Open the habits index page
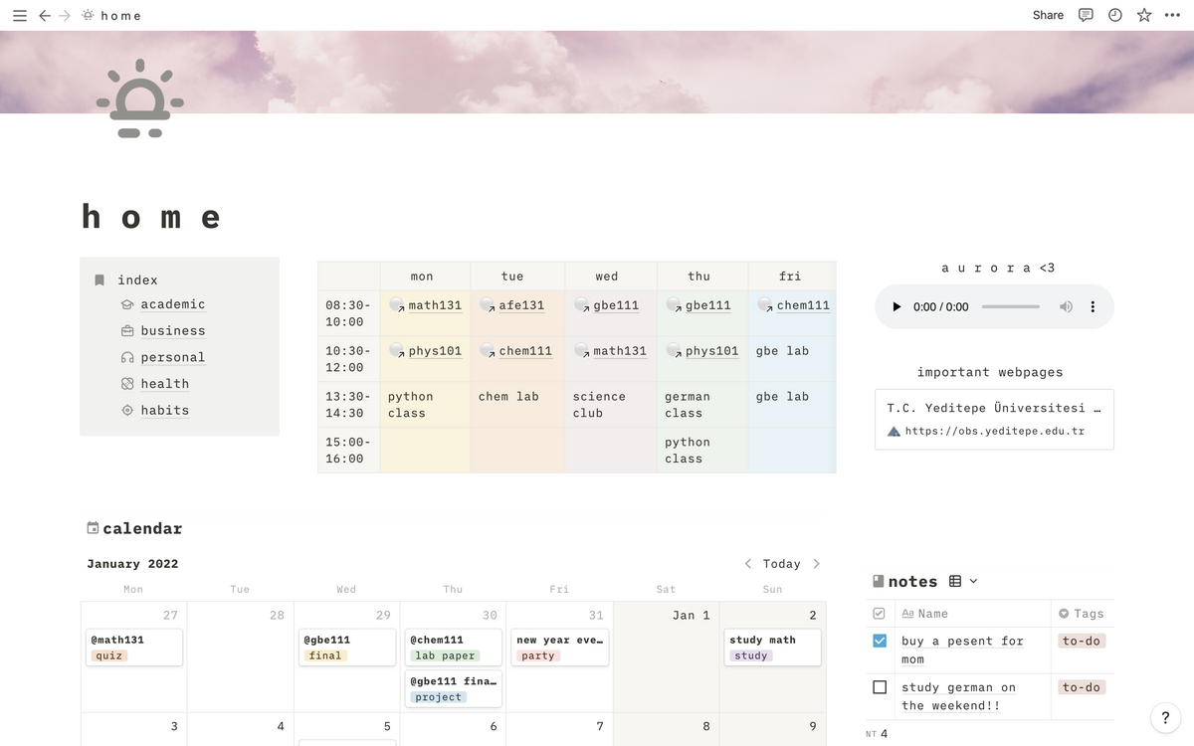Image resolution: width=1194 pixels, height=746 pixels. [164, 410]
